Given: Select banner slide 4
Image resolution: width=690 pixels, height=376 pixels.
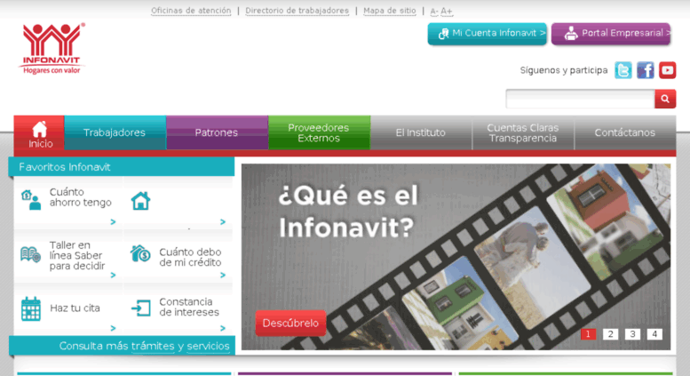Looking at the screenshot, I should (x=654, y=334).
